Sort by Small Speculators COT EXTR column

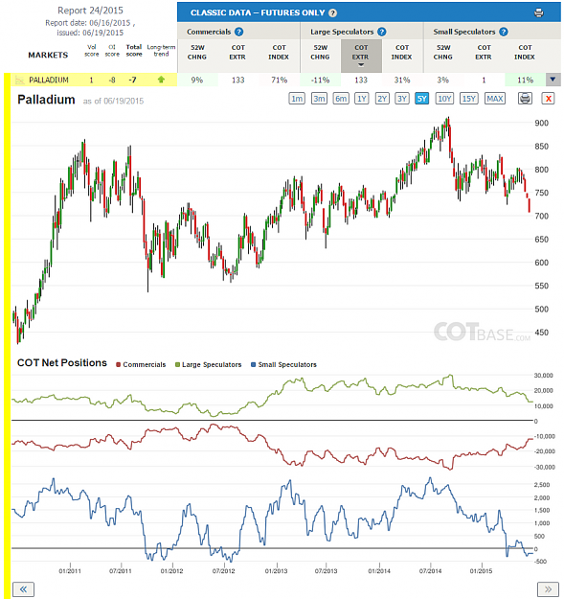click(484, 53)
